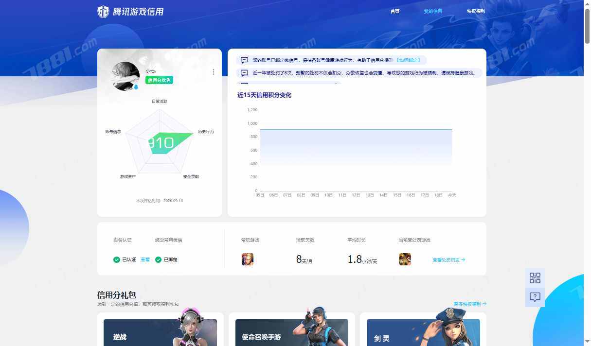Open the 更多特权福利 link
The image size is (591, 346).
tap(470, 304)
